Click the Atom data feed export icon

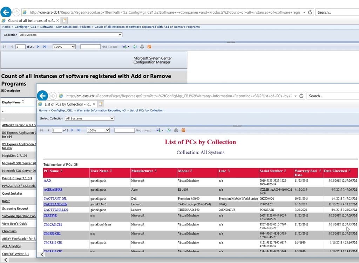coord(183,130)
